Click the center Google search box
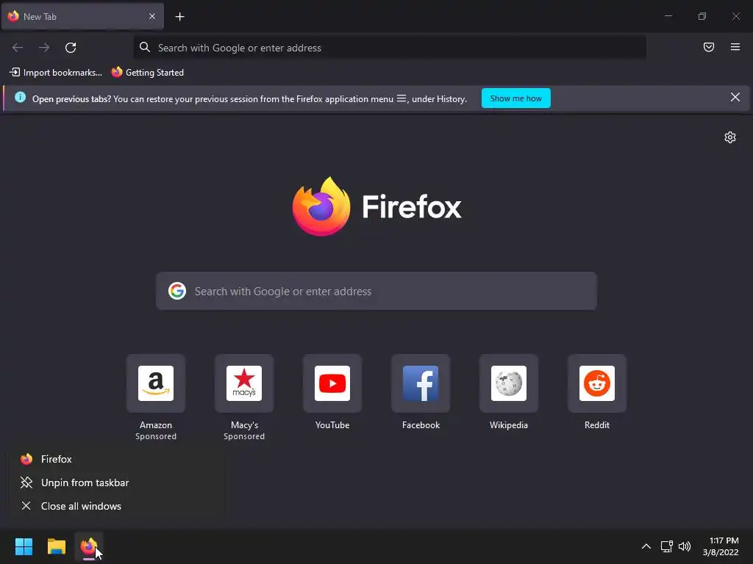The width and height of the screenshot is (753, 564). pos(376,291)
